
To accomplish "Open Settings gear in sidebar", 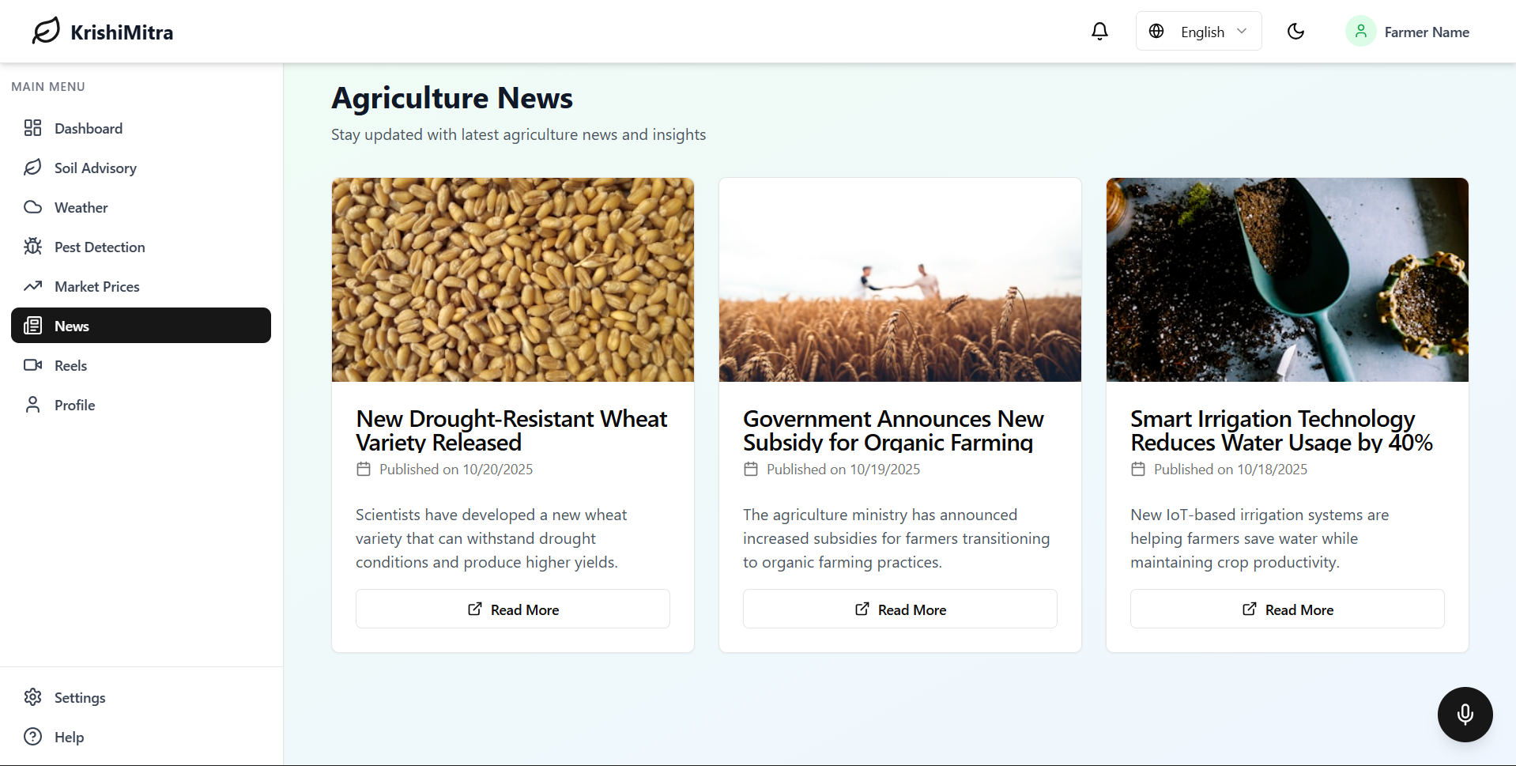I will click(x=32, y=697).
